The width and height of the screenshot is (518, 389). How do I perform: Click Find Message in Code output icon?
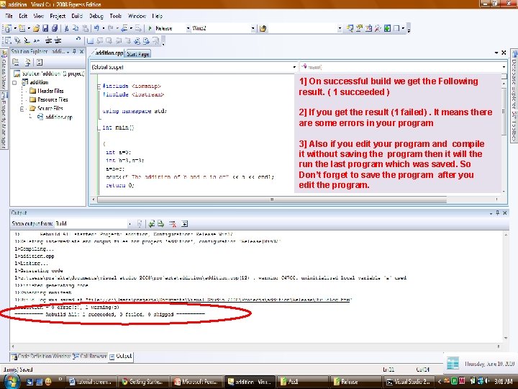140,224
